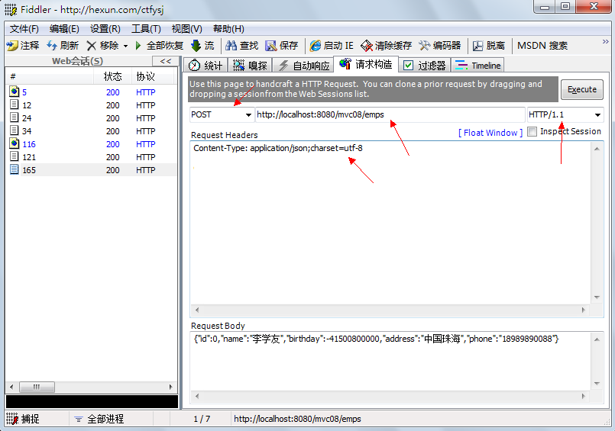This screenshot has width=615, height=431.
Task: Open the 编辑(E) menu
Action: (64, 29)
